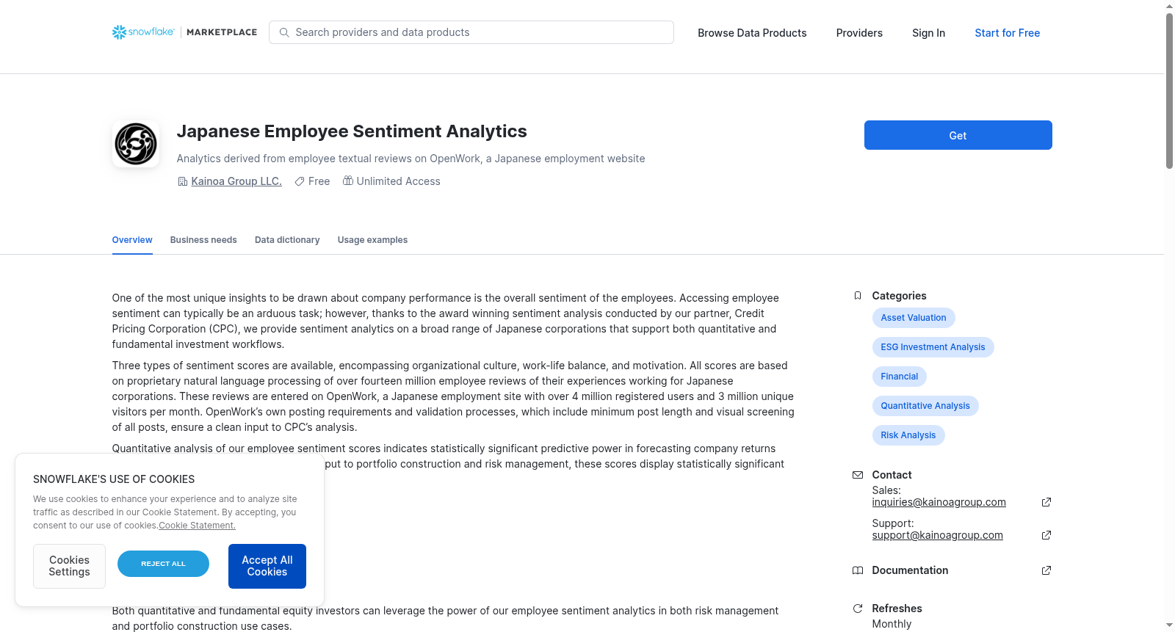Image resolution: width=1175 pixels, height=632 pixels.
Task: Click the Snowflake logo
Action: (143, 32)
